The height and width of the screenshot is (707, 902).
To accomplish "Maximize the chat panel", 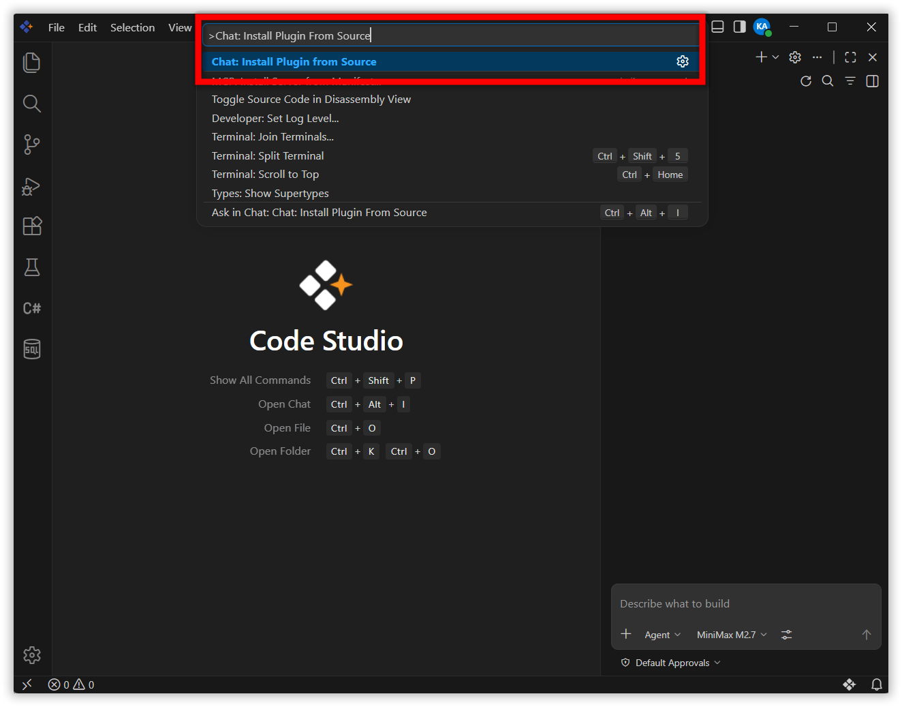I will [850, 57].
